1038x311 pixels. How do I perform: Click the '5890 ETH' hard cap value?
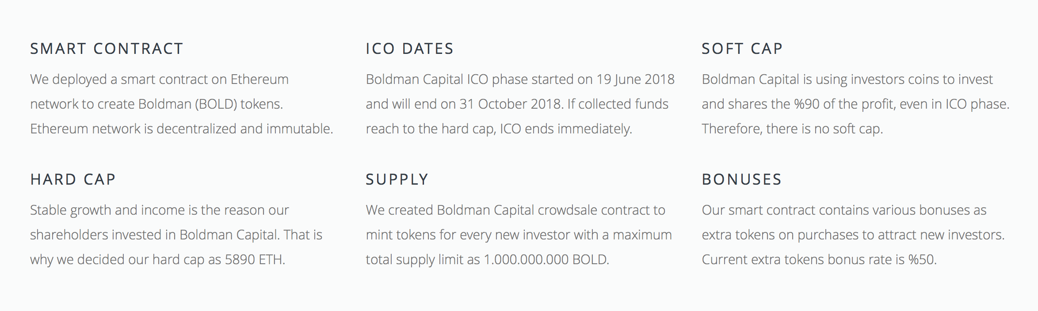(x=254, y=260)
